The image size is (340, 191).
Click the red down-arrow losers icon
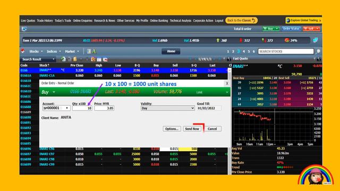[241, 40]
